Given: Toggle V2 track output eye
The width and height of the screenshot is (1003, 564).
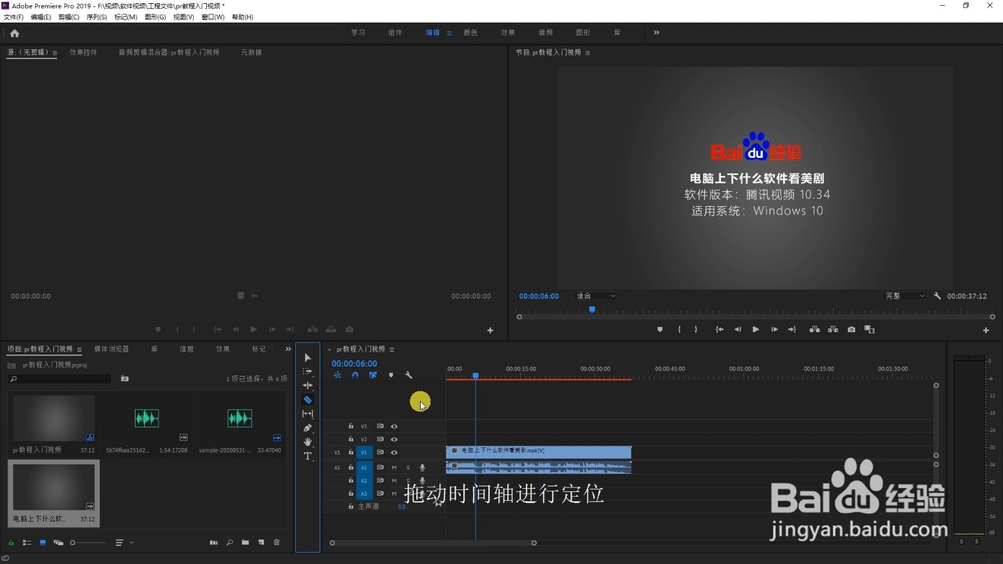Looking at the screenshot, I should point(394,439).
